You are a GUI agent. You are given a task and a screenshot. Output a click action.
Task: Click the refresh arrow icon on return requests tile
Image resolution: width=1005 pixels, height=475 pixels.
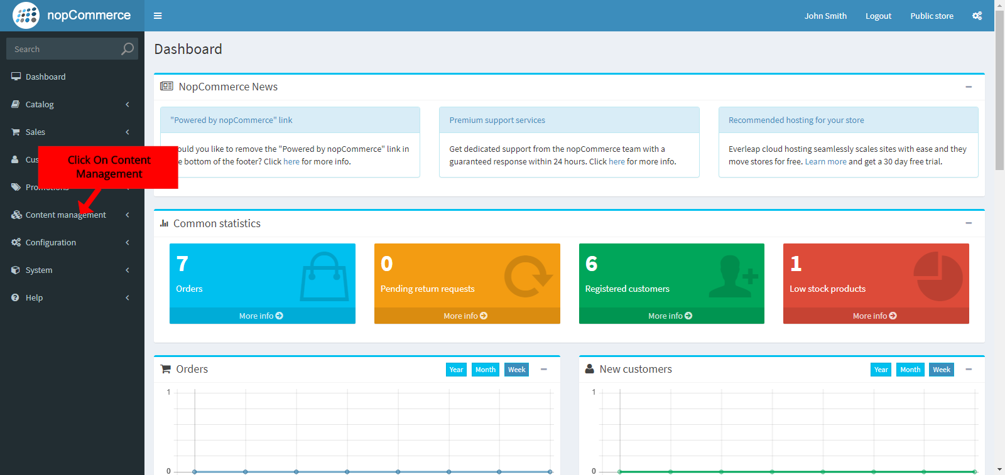pyautogui.click(x=528, y=276)
